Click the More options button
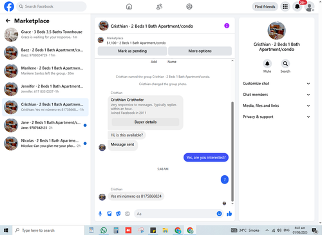This screenshot has width=322, height=235. pyautogui.click(x=200, y=51)
